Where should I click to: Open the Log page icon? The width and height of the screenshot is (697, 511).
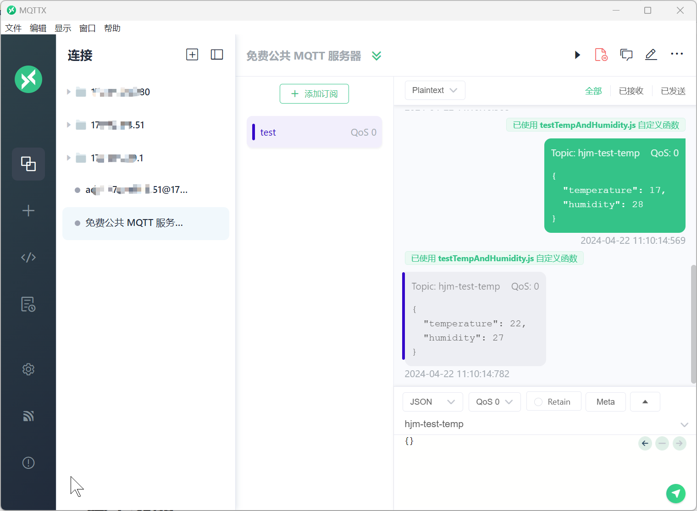click(x=28, y=304)
